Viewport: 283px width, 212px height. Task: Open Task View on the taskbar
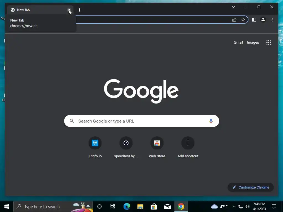point(113,206)
